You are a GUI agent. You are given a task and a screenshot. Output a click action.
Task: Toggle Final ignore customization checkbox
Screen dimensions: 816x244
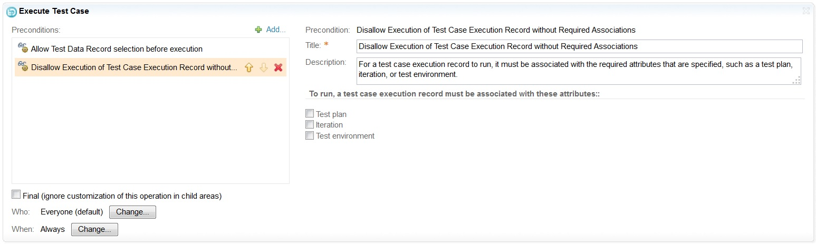pos(16,195)
